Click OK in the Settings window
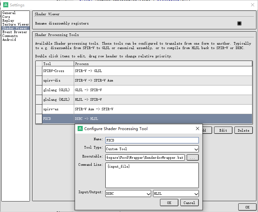258x212 pixels. tap(247, 207)
